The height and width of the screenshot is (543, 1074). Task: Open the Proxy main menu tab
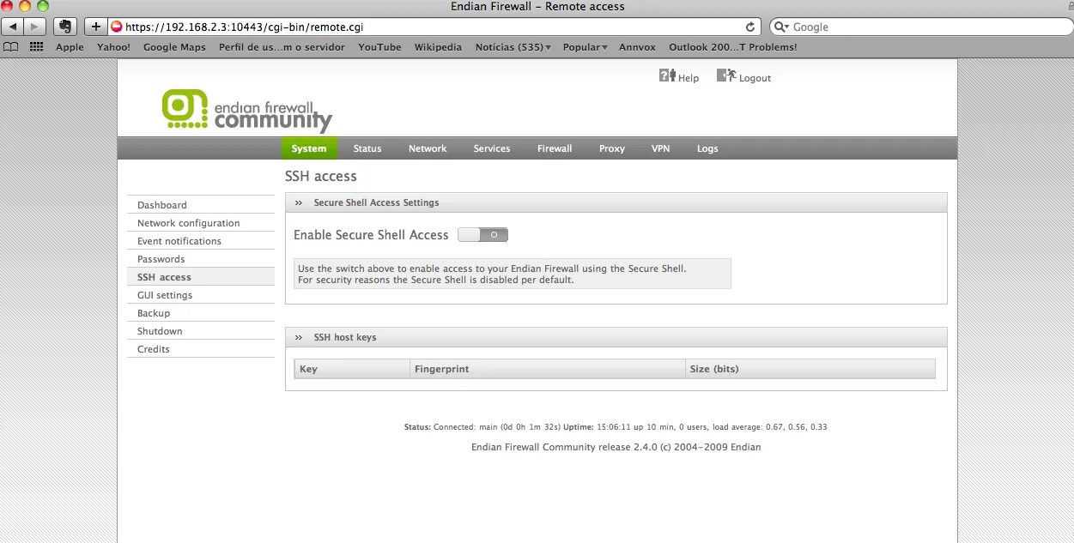[612, 148]
